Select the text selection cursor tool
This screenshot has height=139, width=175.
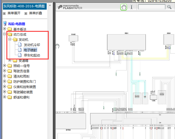tap(132, 7)
